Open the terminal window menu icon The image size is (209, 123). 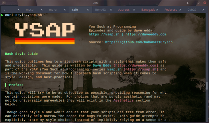pyautogui.click(x=4, y=3)
